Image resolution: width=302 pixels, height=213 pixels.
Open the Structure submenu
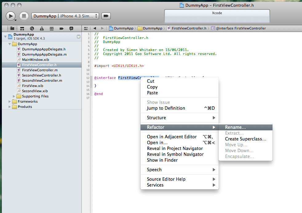pyautogui.click(x=180, y=117)
